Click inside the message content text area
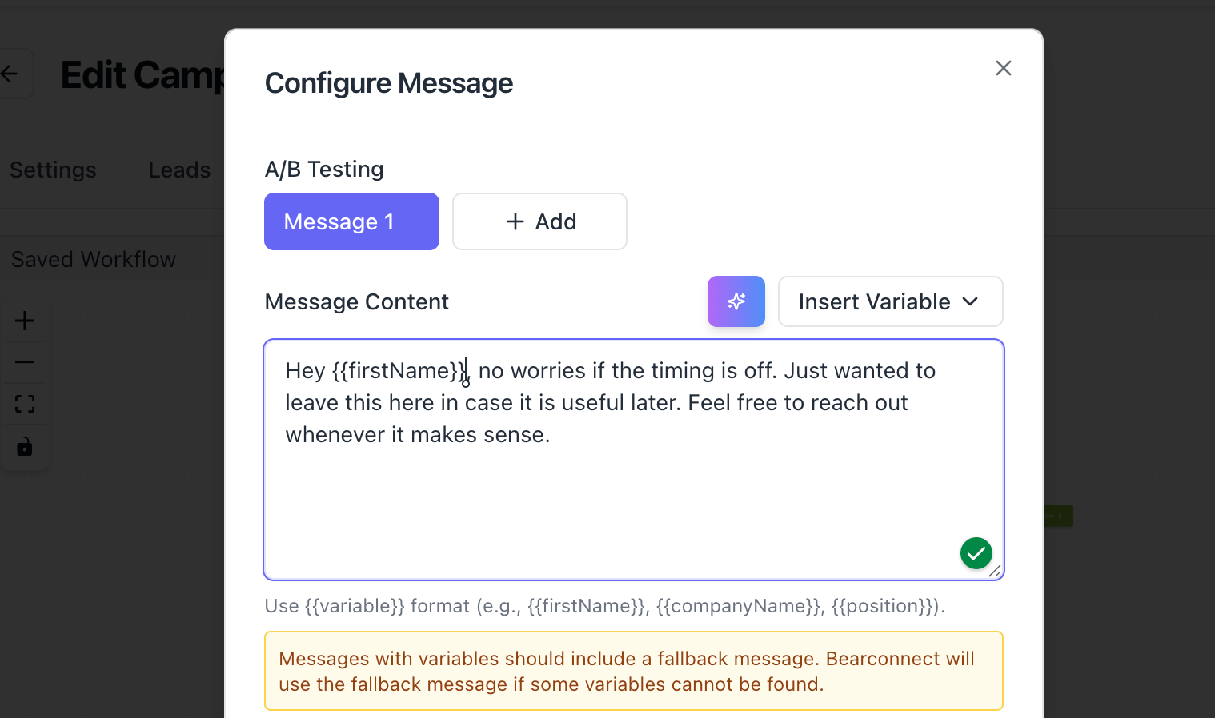The image size is (1215, 718). [x=632, y=496]
